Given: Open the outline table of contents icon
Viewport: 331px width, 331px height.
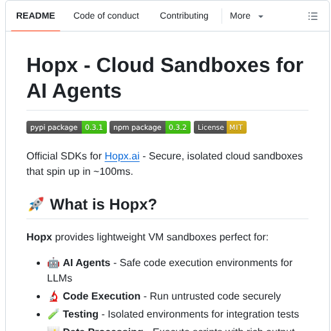Looking at the screenshot, I should tap(313, 16).
